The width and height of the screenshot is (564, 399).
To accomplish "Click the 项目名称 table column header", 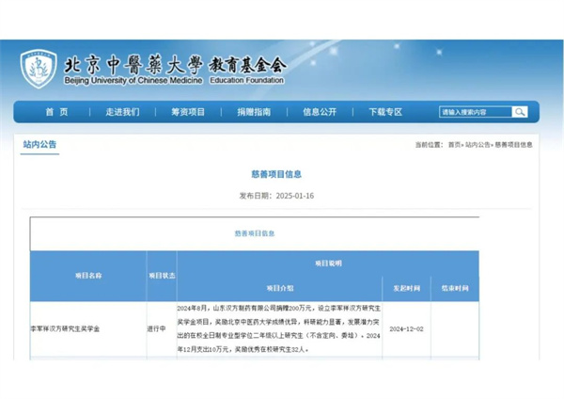I will 87,276.
